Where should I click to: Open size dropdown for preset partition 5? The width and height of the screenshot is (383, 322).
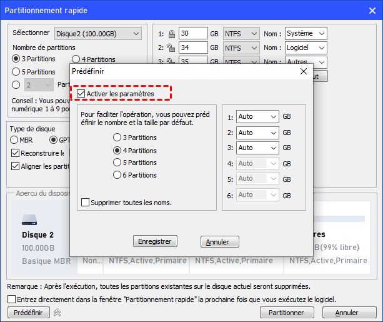(257, 179)
